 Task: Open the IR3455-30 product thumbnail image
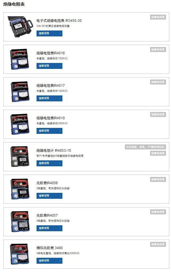tap(20, 27)
